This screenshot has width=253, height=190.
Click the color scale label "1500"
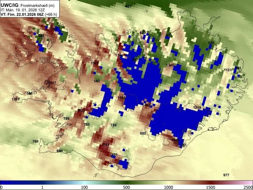pos(211,187)
